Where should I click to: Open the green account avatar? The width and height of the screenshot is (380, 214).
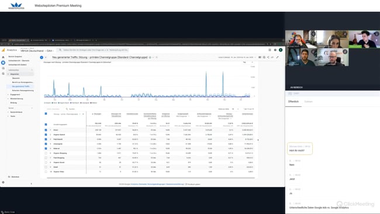click(281, 50)
